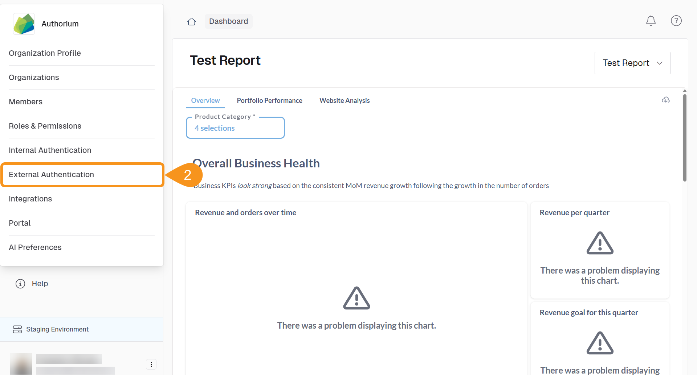Click the Help info icon
Image resolution: width=697 pixels, height=375 pixels.
tap(20, 284)
